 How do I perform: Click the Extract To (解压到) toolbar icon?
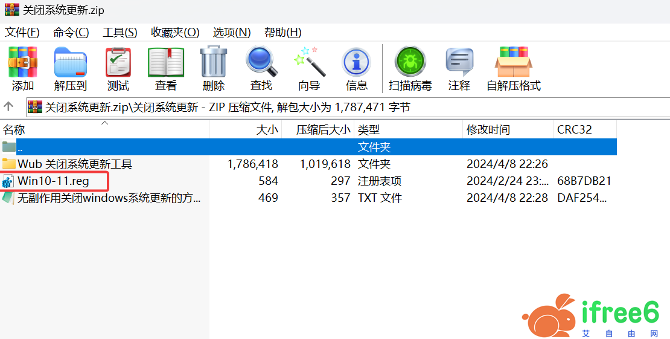pos(71,62)
